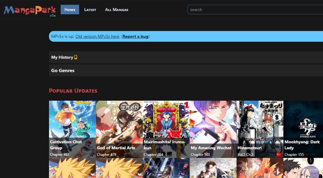Open Chapter 155 of Mookhyang: Dark Lady

(x=294, y=155)
